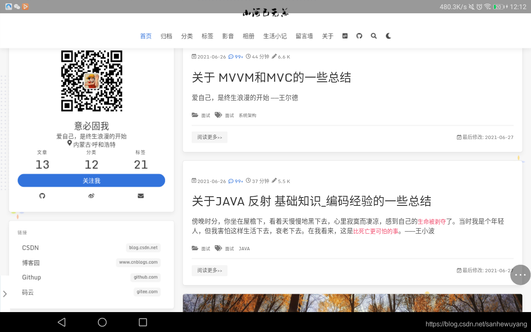Click the search magnifier icon
The image size is (531, 332).
coord(373,36)
